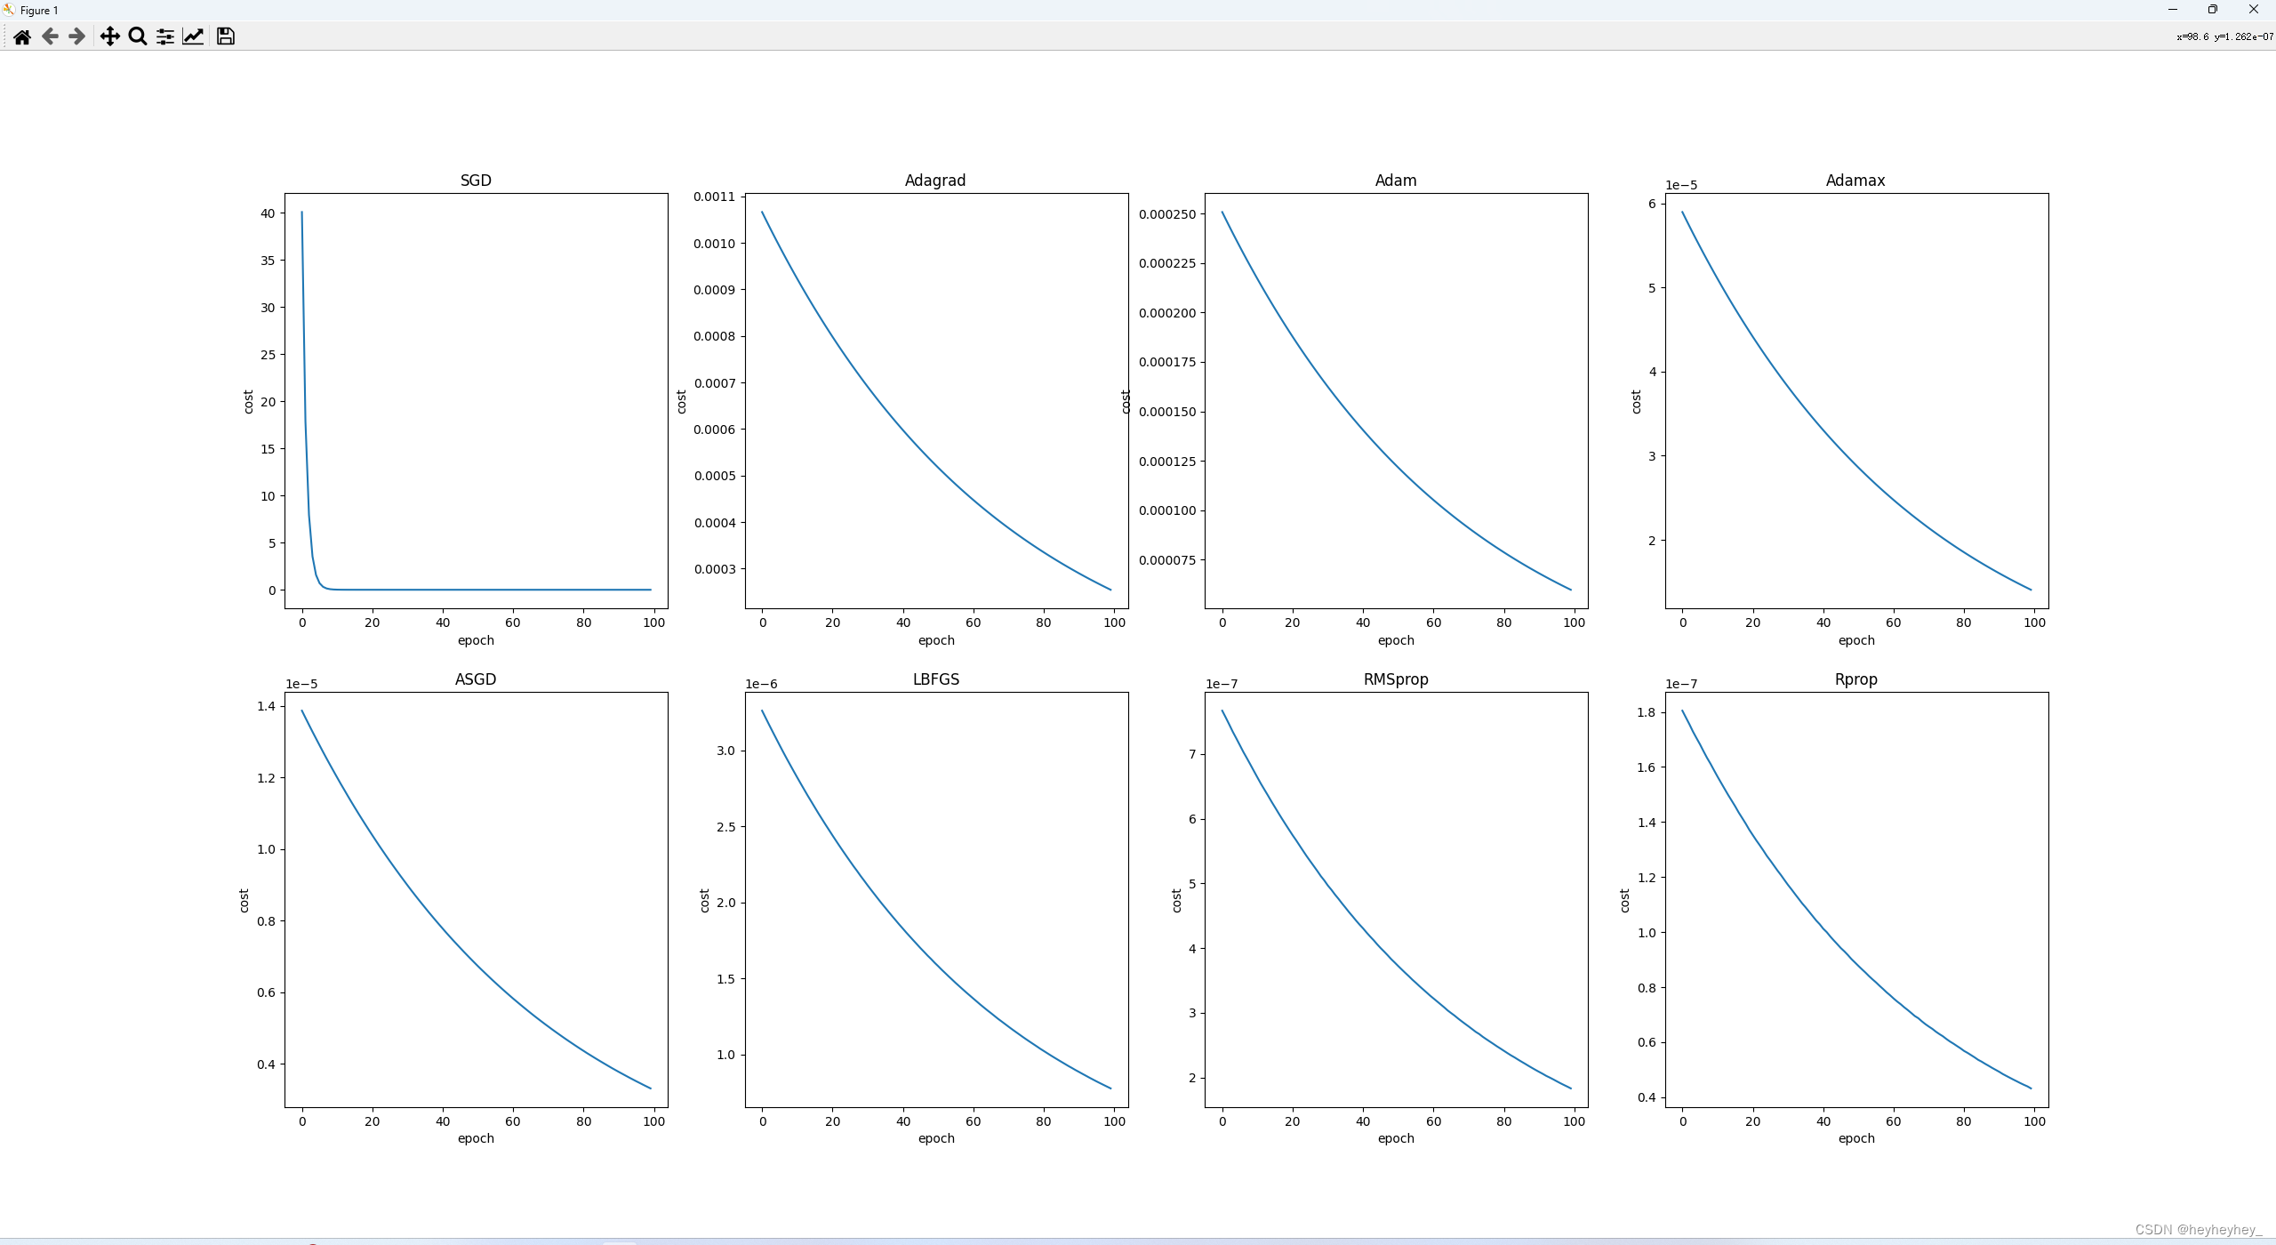This screenshot has height=1245, width=2276.
Task: Click the epoch axis label under Rprop plot
Action: pyautogui.click(x=1856, y=1138)
